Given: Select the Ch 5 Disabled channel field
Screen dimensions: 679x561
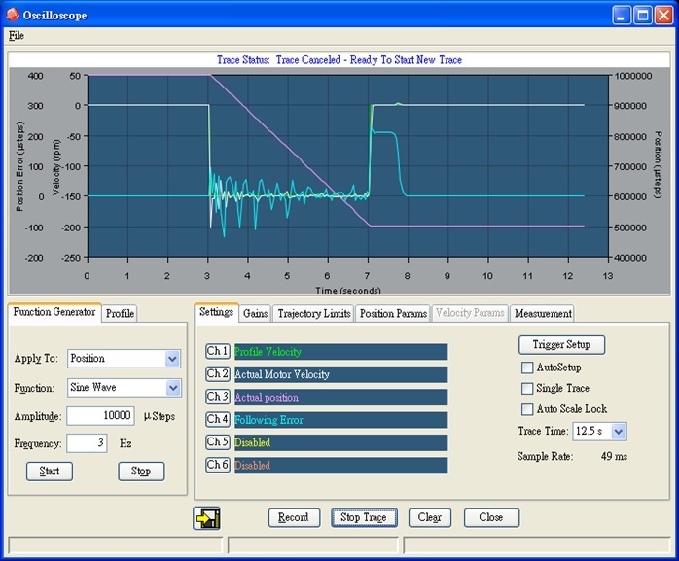Looking at the screenshot, I should 341,442.
